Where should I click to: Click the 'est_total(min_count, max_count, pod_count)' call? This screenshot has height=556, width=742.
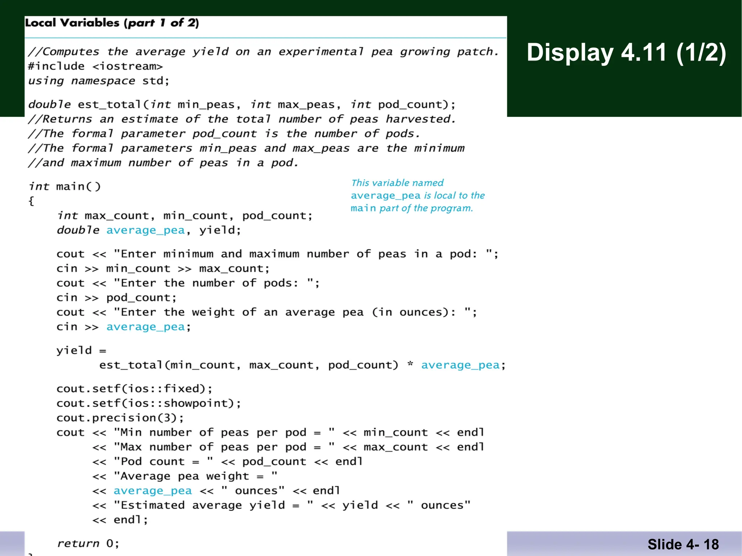point(249,365)
